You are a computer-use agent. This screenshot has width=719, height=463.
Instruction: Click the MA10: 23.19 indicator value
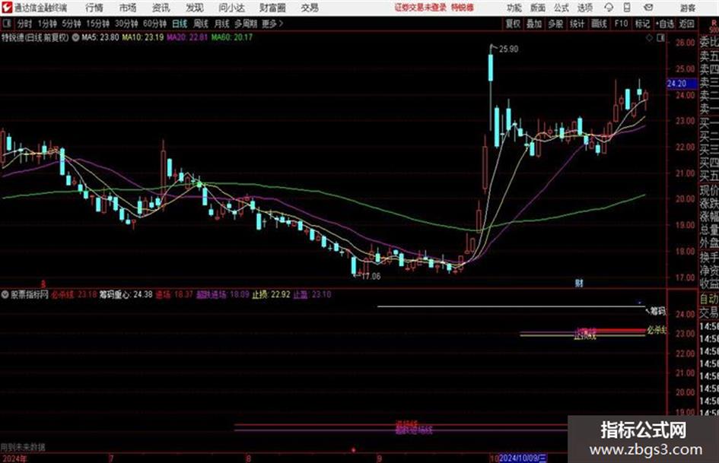[x=142, y=37]
